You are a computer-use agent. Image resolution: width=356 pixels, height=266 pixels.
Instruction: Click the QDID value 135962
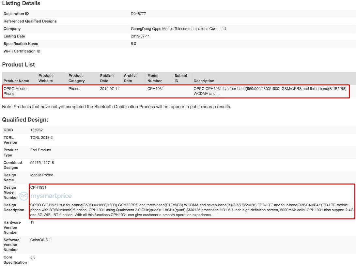pyautogui.click(x=37, y=130)
